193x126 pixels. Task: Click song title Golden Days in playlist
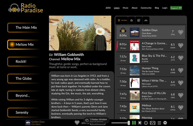pyautogui.click(x=150, y=30)
